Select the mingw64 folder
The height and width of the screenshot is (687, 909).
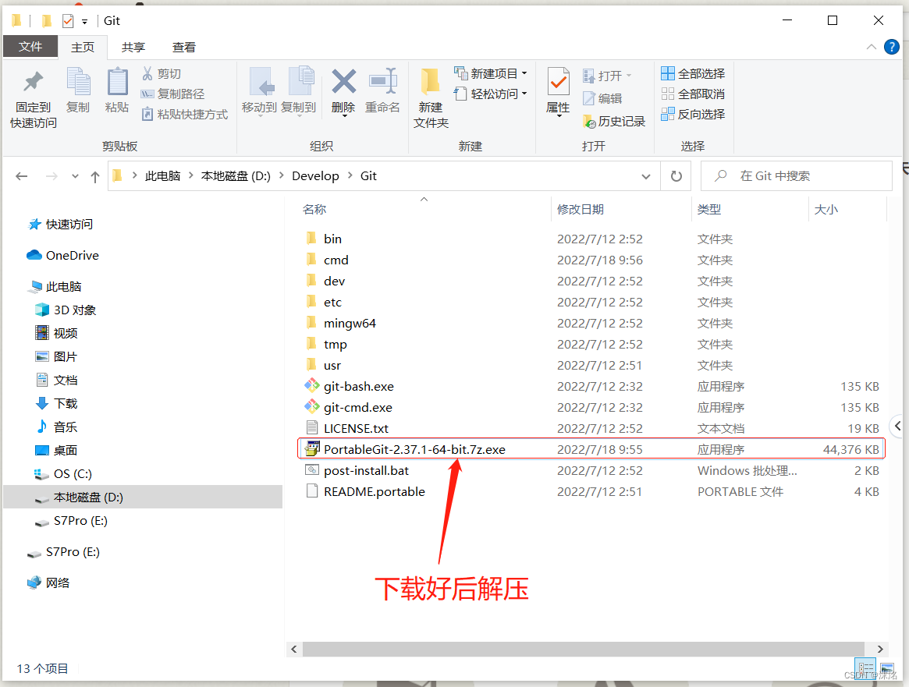point(350,324)
